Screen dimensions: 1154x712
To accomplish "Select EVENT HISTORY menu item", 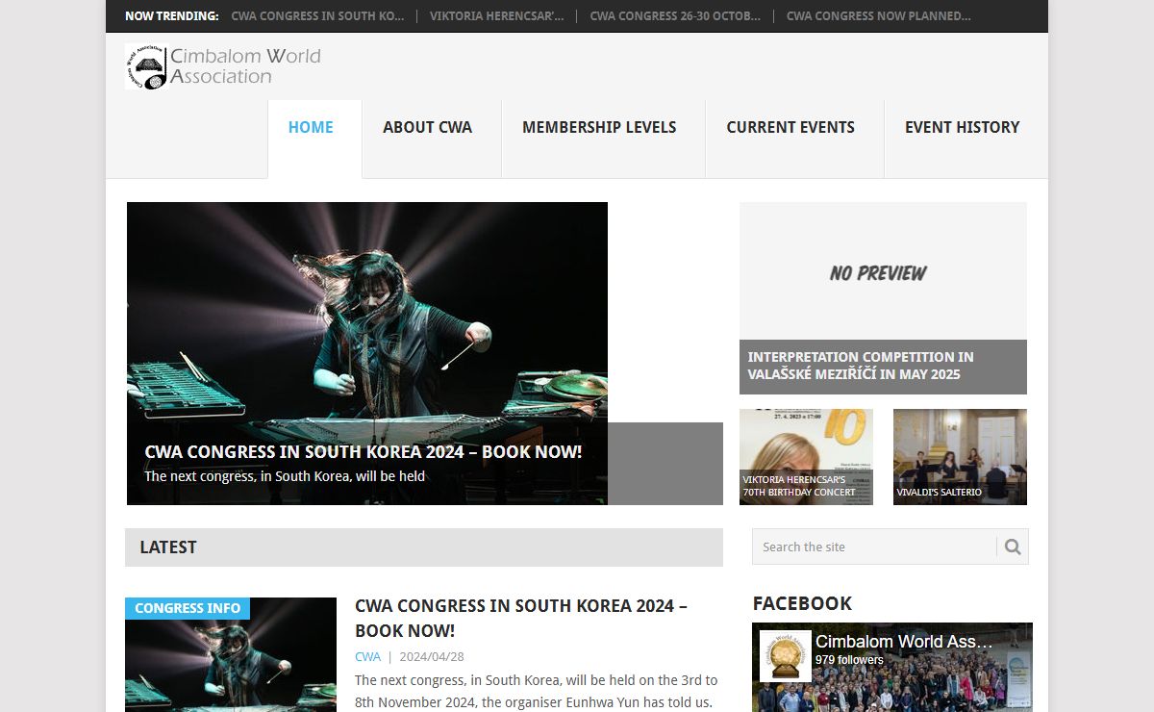I will point(962,127).
